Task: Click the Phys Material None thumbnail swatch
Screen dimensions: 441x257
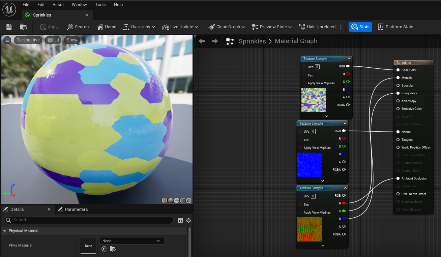Action: point(88,246)
